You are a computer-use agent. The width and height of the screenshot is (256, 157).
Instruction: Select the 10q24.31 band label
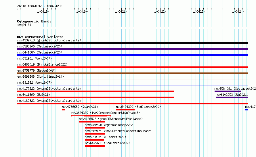24,25
